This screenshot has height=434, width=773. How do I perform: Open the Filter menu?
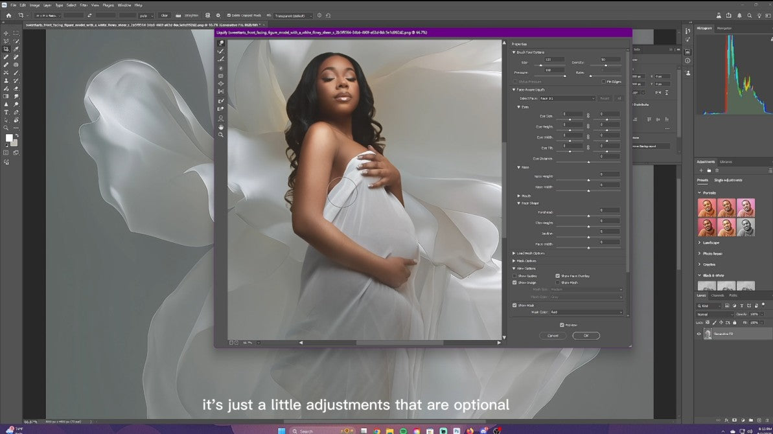click(84, 5)
